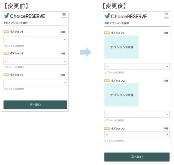The image size is (174, 165).
Task: Open the オプション2 dropdown in the after screen
Action: click(137, 114)
